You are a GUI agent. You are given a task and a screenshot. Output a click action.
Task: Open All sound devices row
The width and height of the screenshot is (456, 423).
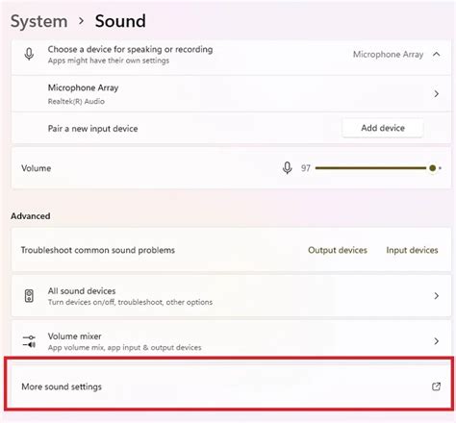231,296
